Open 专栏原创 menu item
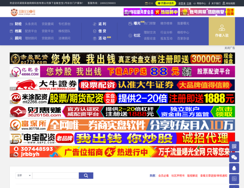The width and height of the screenshot is (244, 188). (x=64, y=24)
